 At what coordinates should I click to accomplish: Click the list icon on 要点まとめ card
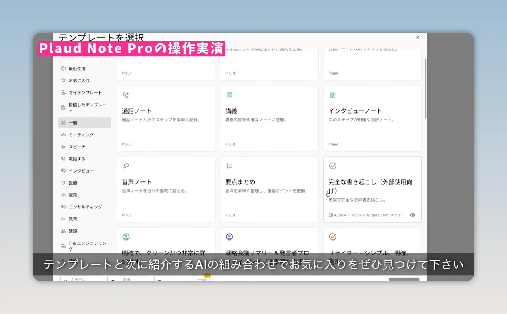(x=229, y=166)
